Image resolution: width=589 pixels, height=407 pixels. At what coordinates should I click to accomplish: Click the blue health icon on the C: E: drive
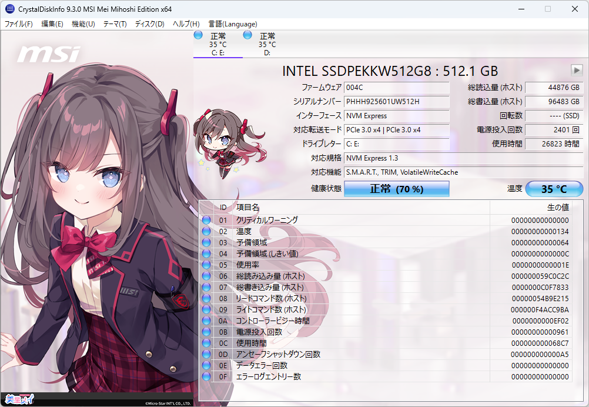(x=198, y=35)
